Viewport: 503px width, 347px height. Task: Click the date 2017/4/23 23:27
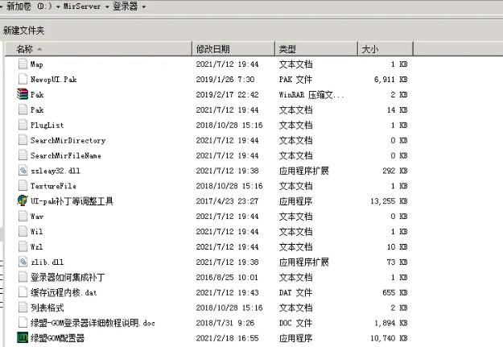pos(227,201)
